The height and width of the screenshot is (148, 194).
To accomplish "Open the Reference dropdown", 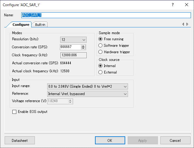I will click(88, 94).
